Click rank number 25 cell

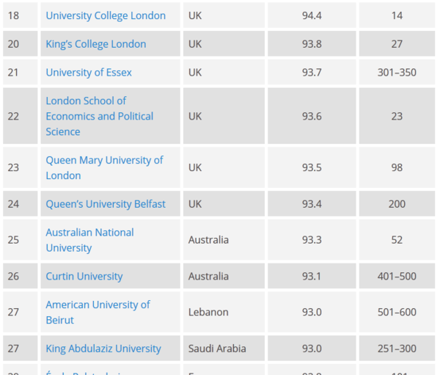13,240
